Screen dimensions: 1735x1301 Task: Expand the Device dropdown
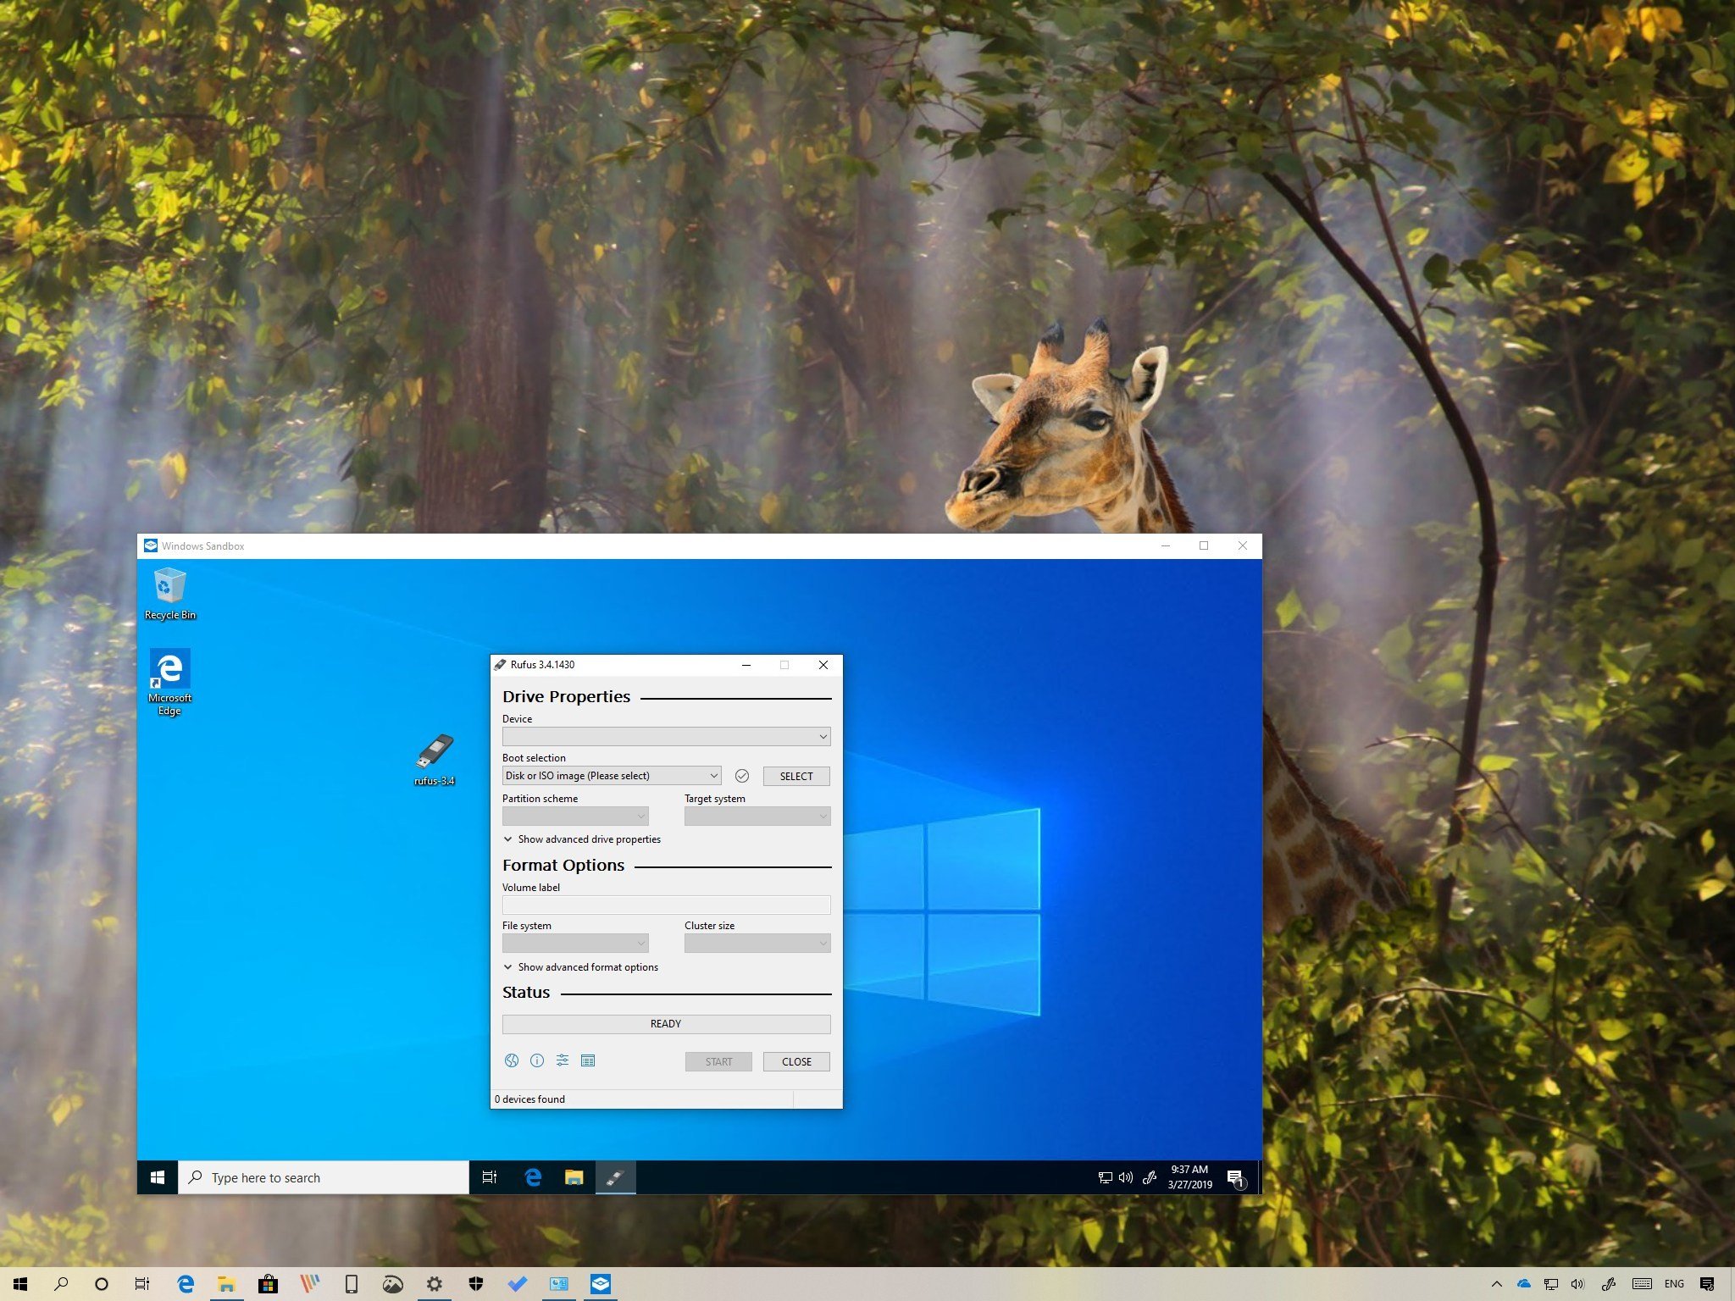[x=666, y=737]
